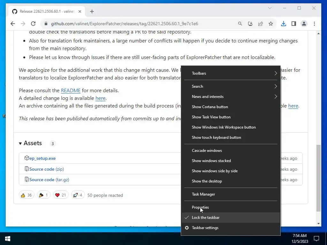Click the Assets count badge 3
Image resolution: width=327 pixels, height=245 pixels.
click(53, 144)
